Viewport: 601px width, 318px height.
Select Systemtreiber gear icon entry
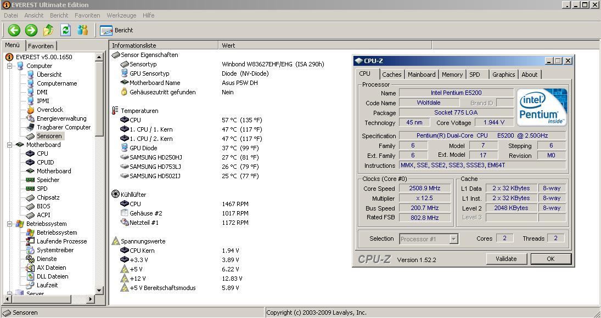50,250
